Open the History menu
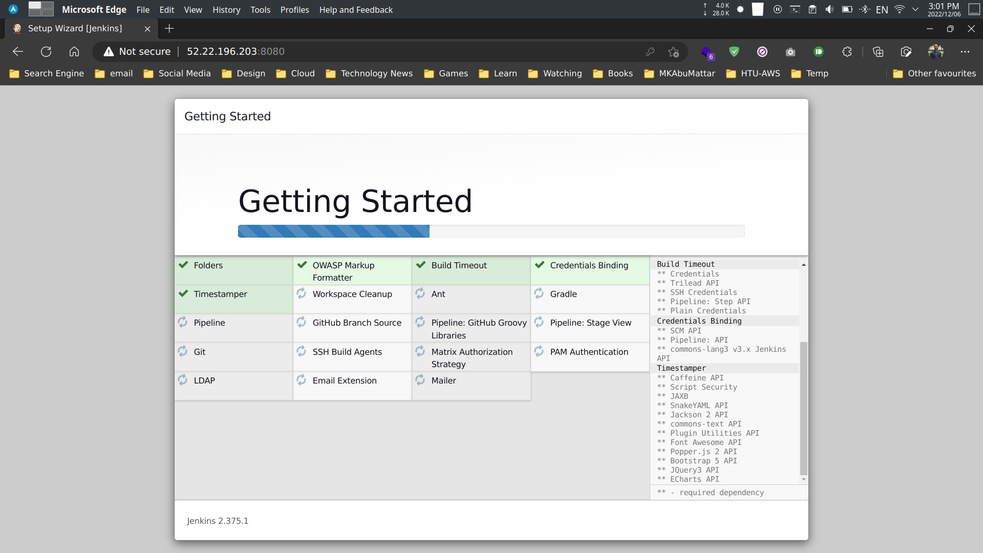This screenshot has width=983, height=553. click(226, 10)
